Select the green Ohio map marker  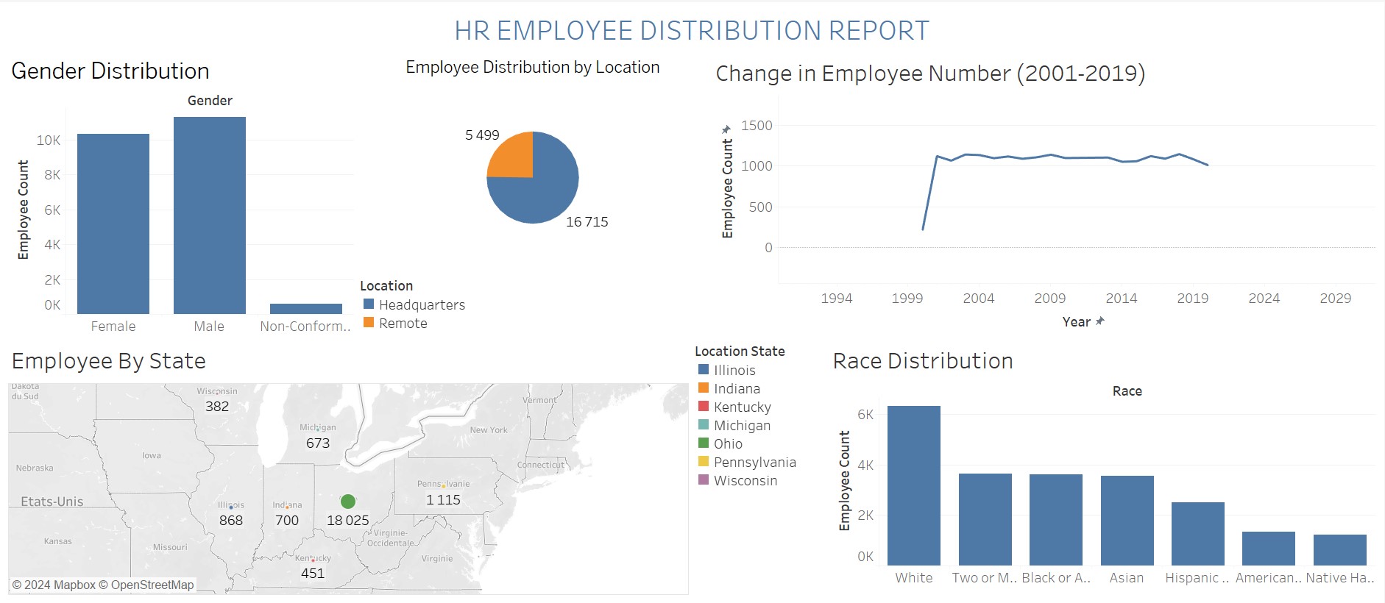(348, 502)
